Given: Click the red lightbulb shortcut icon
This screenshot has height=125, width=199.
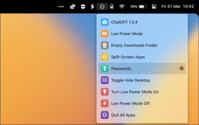Looking at the screenshot, I should (105, 92).
